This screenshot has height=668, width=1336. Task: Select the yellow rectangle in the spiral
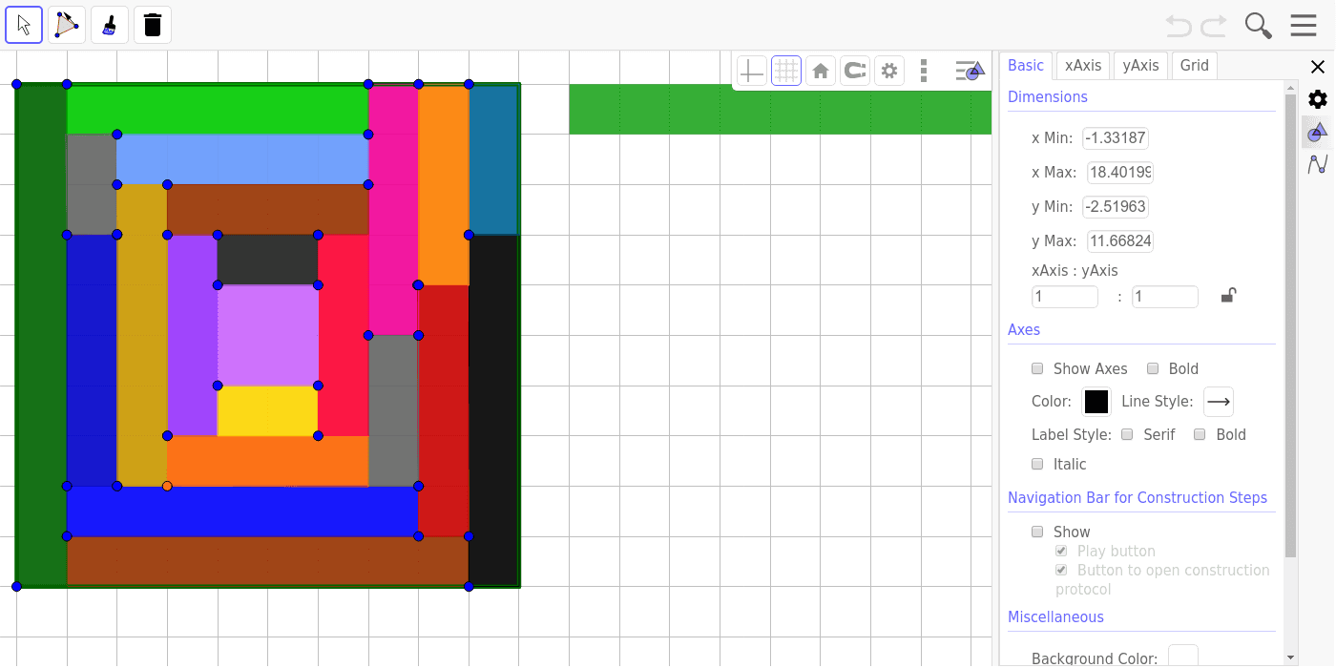tap(267, 410)
